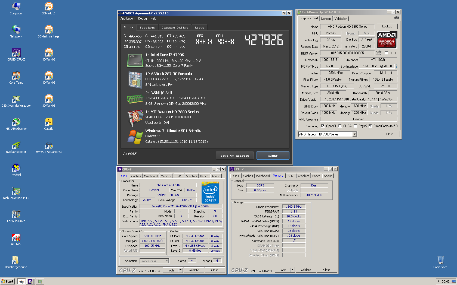
Task: Click the Save to desktop button
Action: point(235,156)
